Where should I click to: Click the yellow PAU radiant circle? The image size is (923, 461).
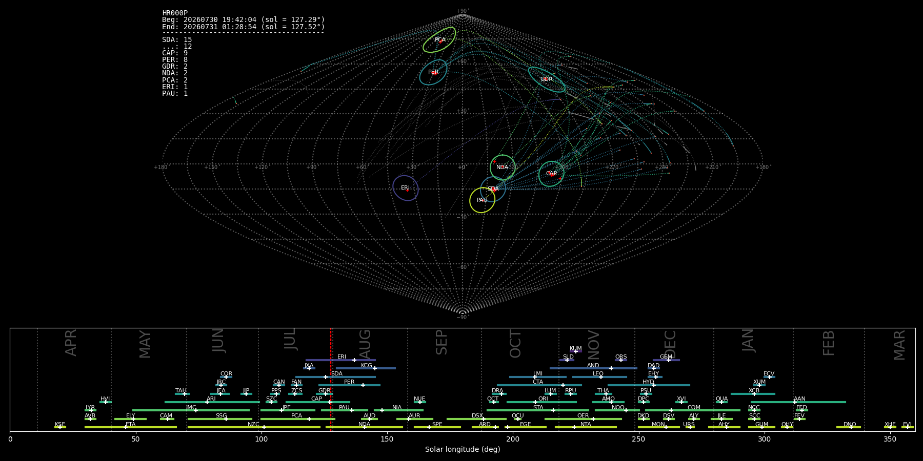click(x=483, y=200)
